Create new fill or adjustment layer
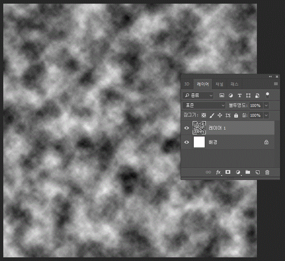 coord(238,172)
